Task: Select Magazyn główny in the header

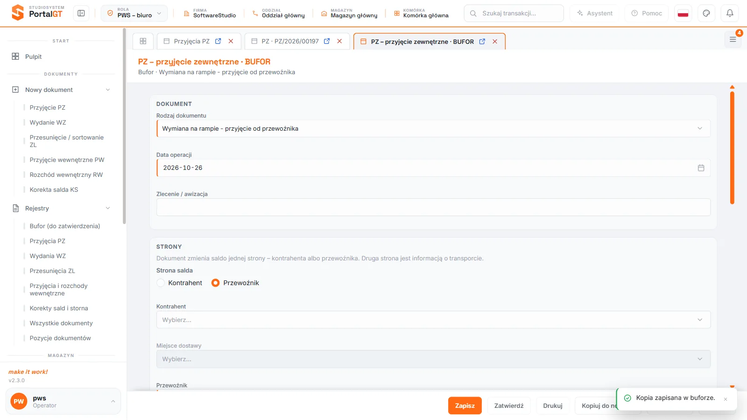Action: tap(349, 13)
